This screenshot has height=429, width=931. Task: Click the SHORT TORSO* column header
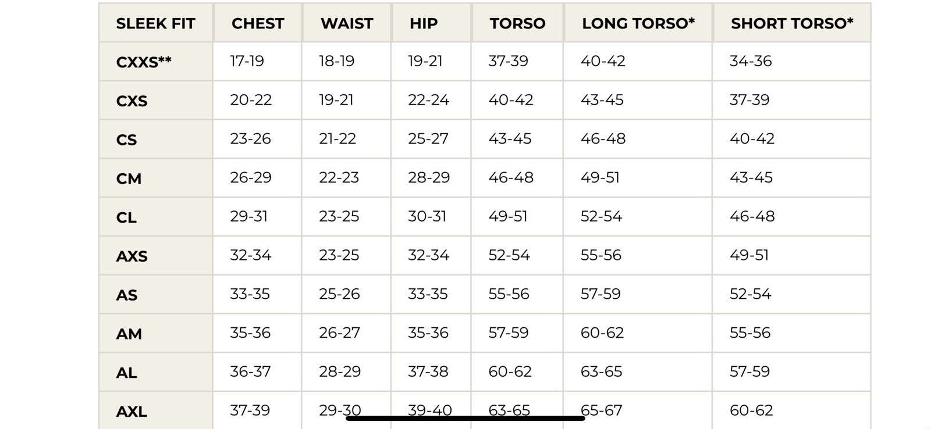792,24
